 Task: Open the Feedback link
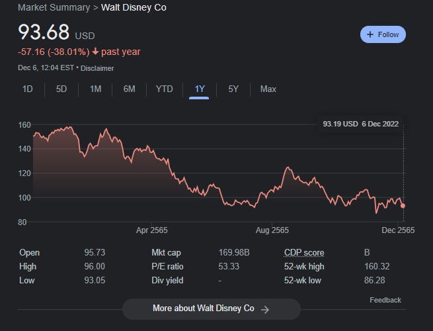click(x=385, y=300)
